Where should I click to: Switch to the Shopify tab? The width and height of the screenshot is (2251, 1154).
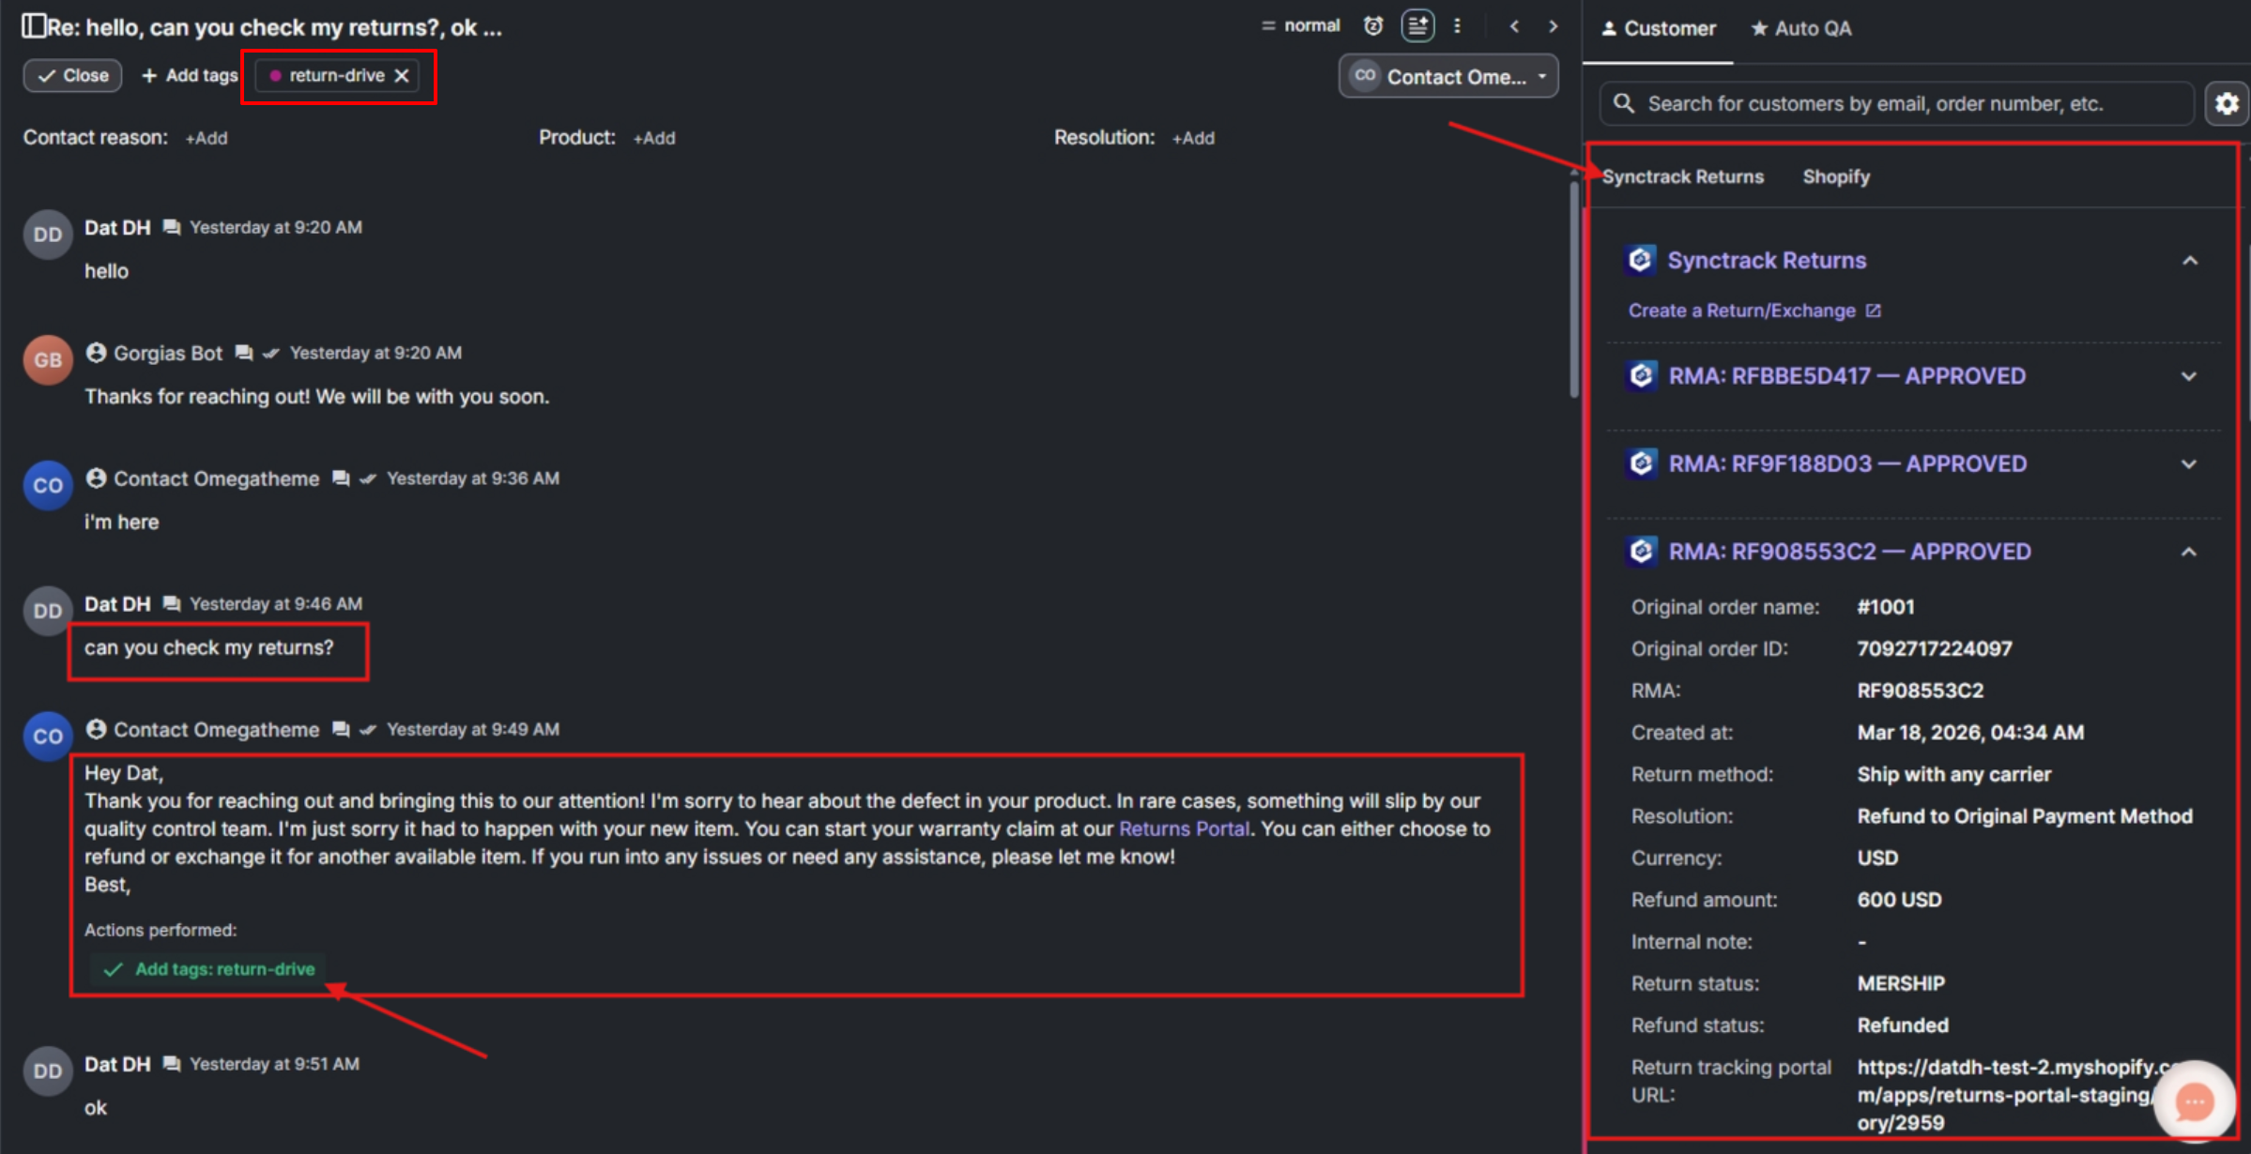1835,177
